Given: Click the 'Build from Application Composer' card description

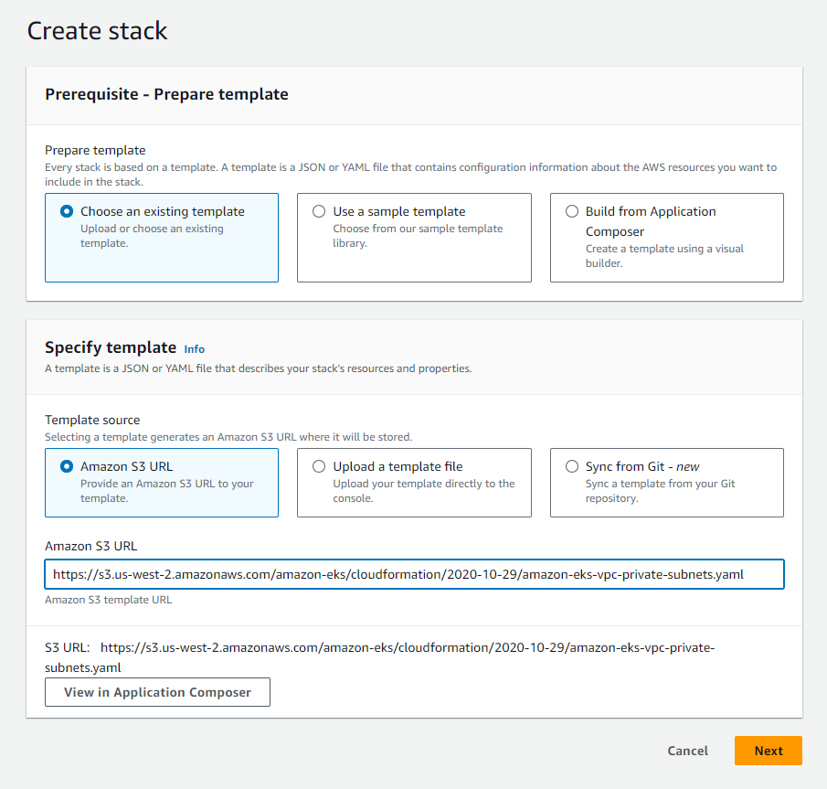Looking at the screenshot, I should 664,256.
